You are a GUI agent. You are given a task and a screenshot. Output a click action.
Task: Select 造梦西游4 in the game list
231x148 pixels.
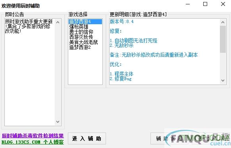click(85, 21)
